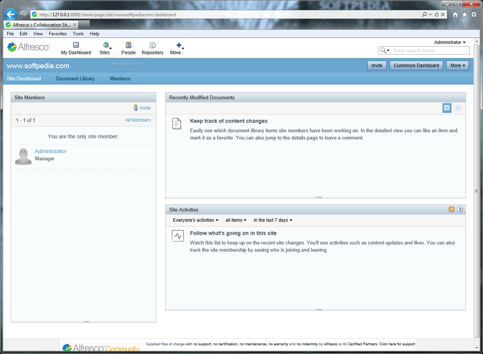This screenshot has height=354, width=483.
Task: Click the scrollbar up arrow
Action: 477,41
